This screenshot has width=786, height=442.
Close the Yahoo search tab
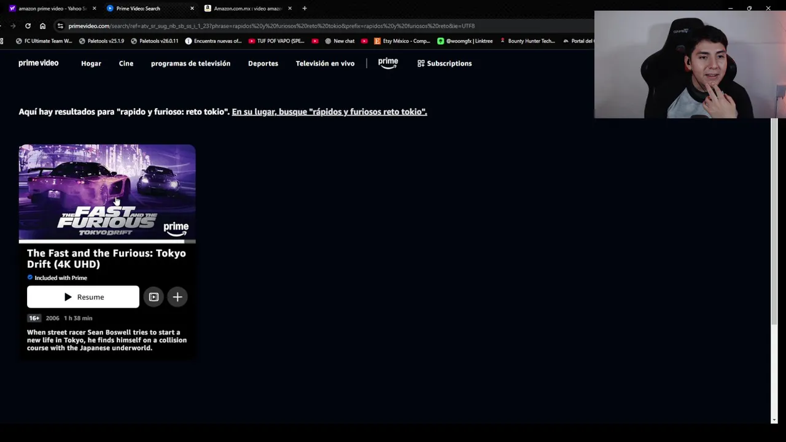tap(94, 9)
